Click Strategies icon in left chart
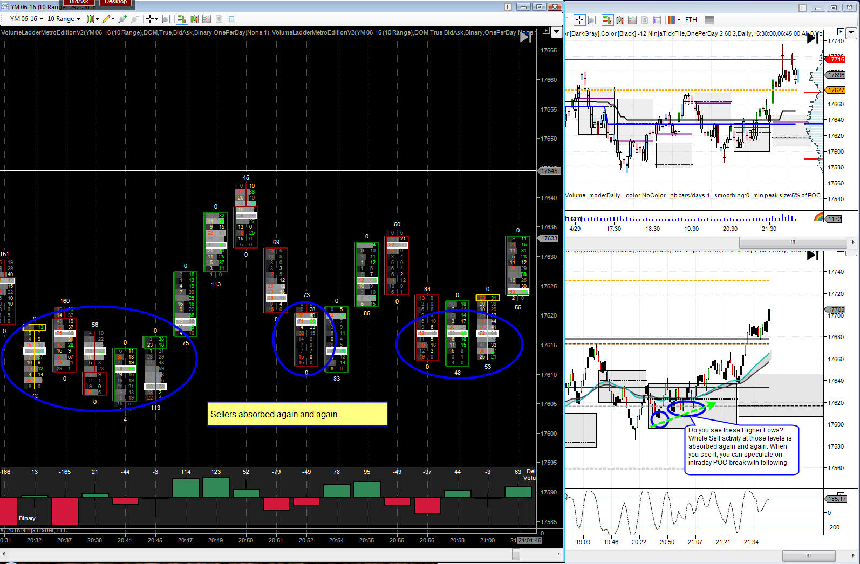The image size is (860, 564). pyautogui.click(x=219, y=19)
